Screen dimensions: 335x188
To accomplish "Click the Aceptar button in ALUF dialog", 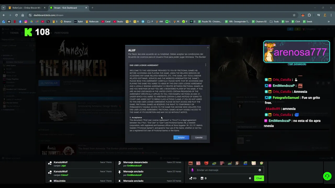I will pyautogui.click(x=181, y=137).
